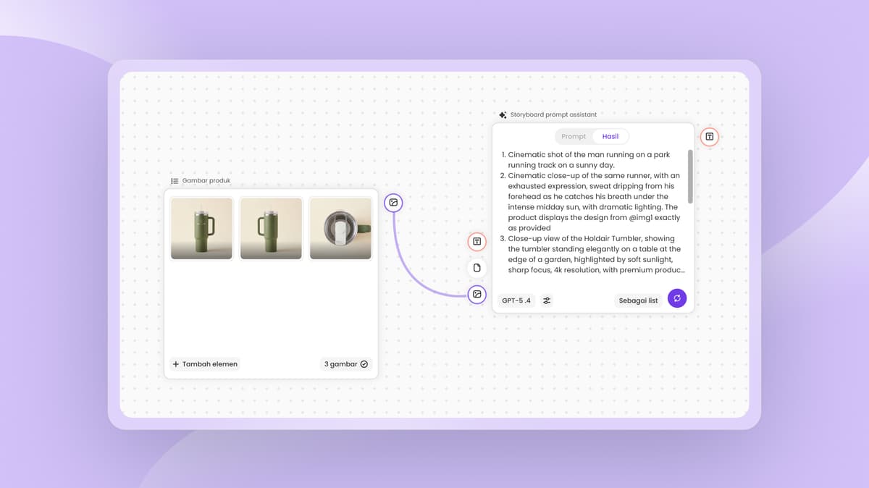Click the Tambah elemen button
The width and height of the screenshot is (869, 488).
205,364
